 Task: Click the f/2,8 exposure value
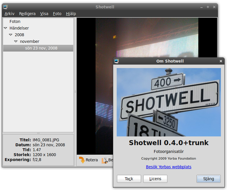[37, 160]
